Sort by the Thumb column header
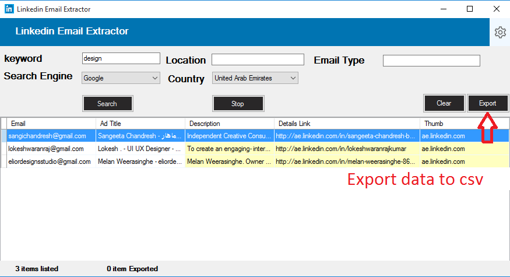The image size is (510, 277). (465, 124)
